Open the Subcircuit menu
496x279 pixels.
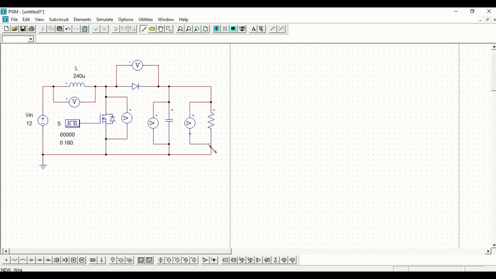point(59,19)
